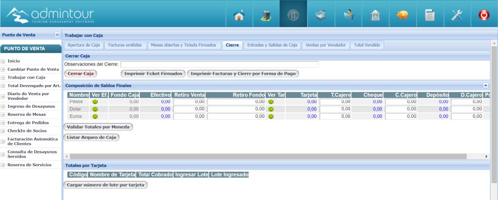Switch to Ventas por Vendedor tab

(326, 45)
